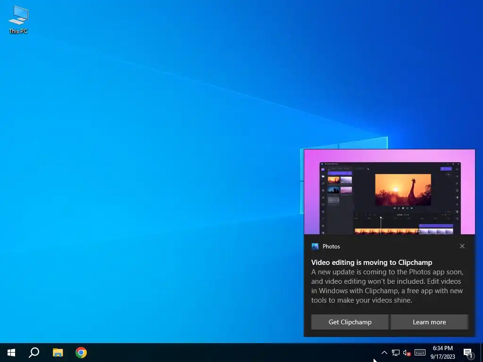Open network status tray icon

coord(396,353)
